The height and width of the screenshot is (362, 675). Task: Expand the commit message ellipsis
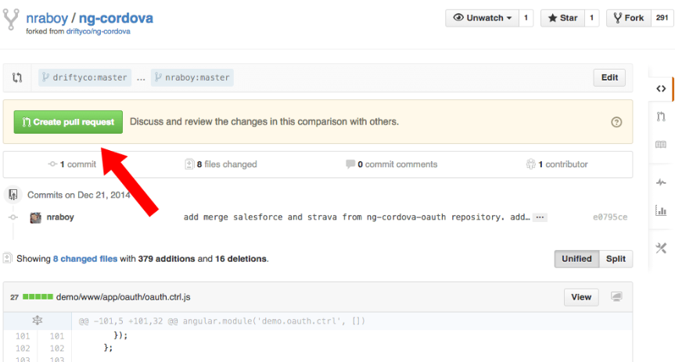[540, 217]
